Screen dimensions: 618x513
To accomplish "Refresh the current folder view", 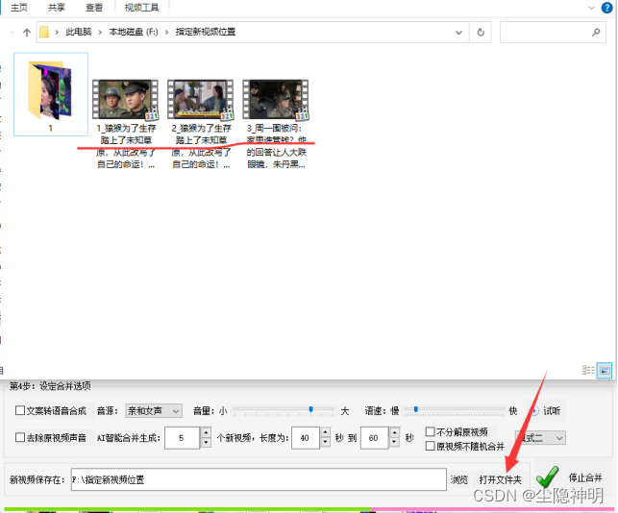I will click(x=481, y=33).
